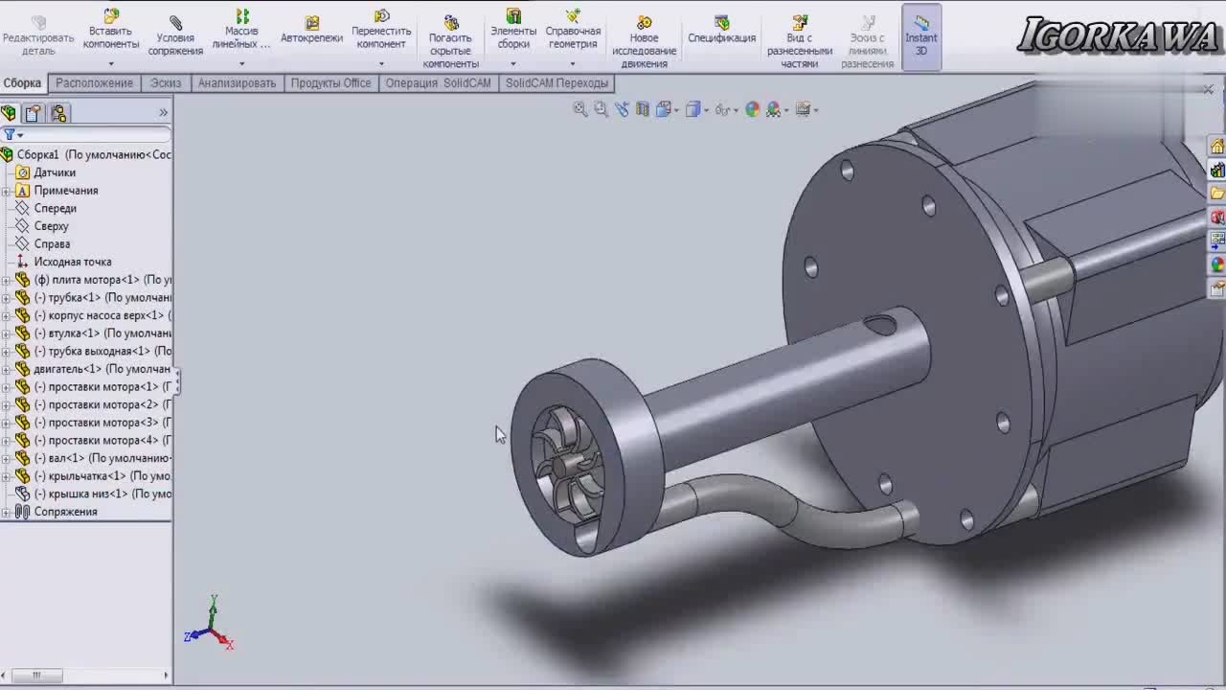Screen dimensions: 1226x690
Task: Expand manager panel tabs chevron
Action: point(163,113)
